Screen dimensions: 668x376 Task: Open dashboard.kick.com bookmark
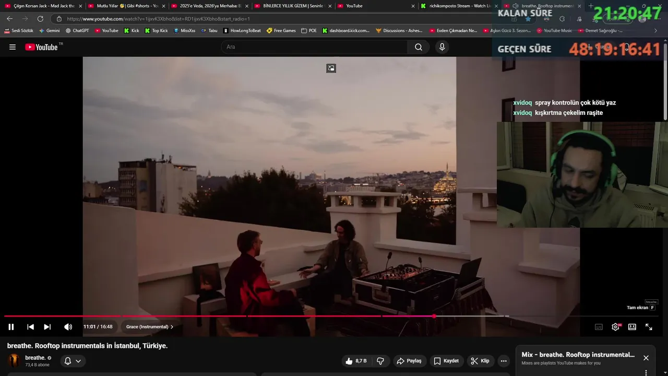(346, 31)
